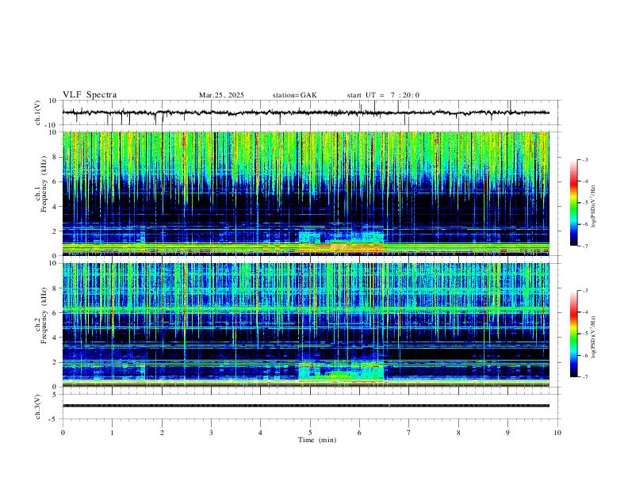Click the ch.2 spectrogram panel
Image resolution: width=628 pixels, height=485 pixels.
pyautogui.click(x=305, y=325)
